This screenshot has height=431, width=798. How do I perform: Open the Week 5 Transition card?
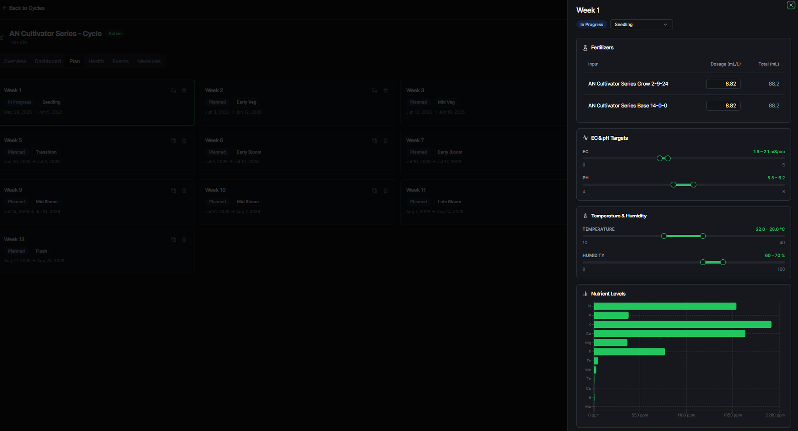(97, 152)
